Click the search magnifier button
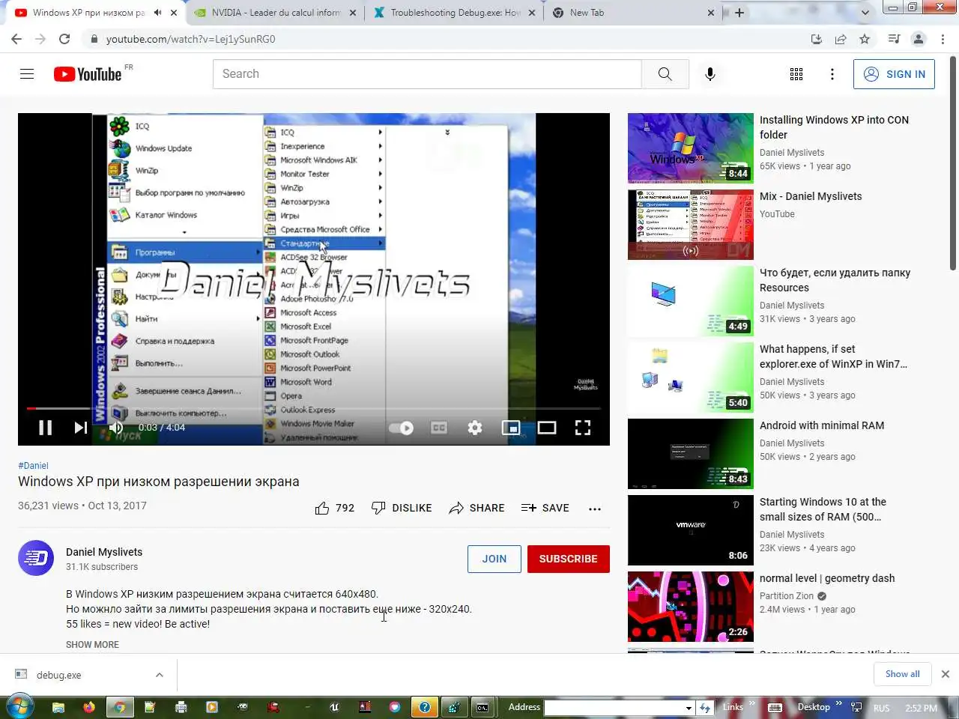 pyautogui.click(x=665, y=74)
